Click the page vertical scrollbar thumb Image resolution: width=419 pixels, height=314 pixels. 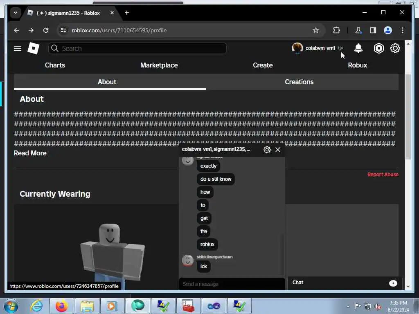click(408, 117)
